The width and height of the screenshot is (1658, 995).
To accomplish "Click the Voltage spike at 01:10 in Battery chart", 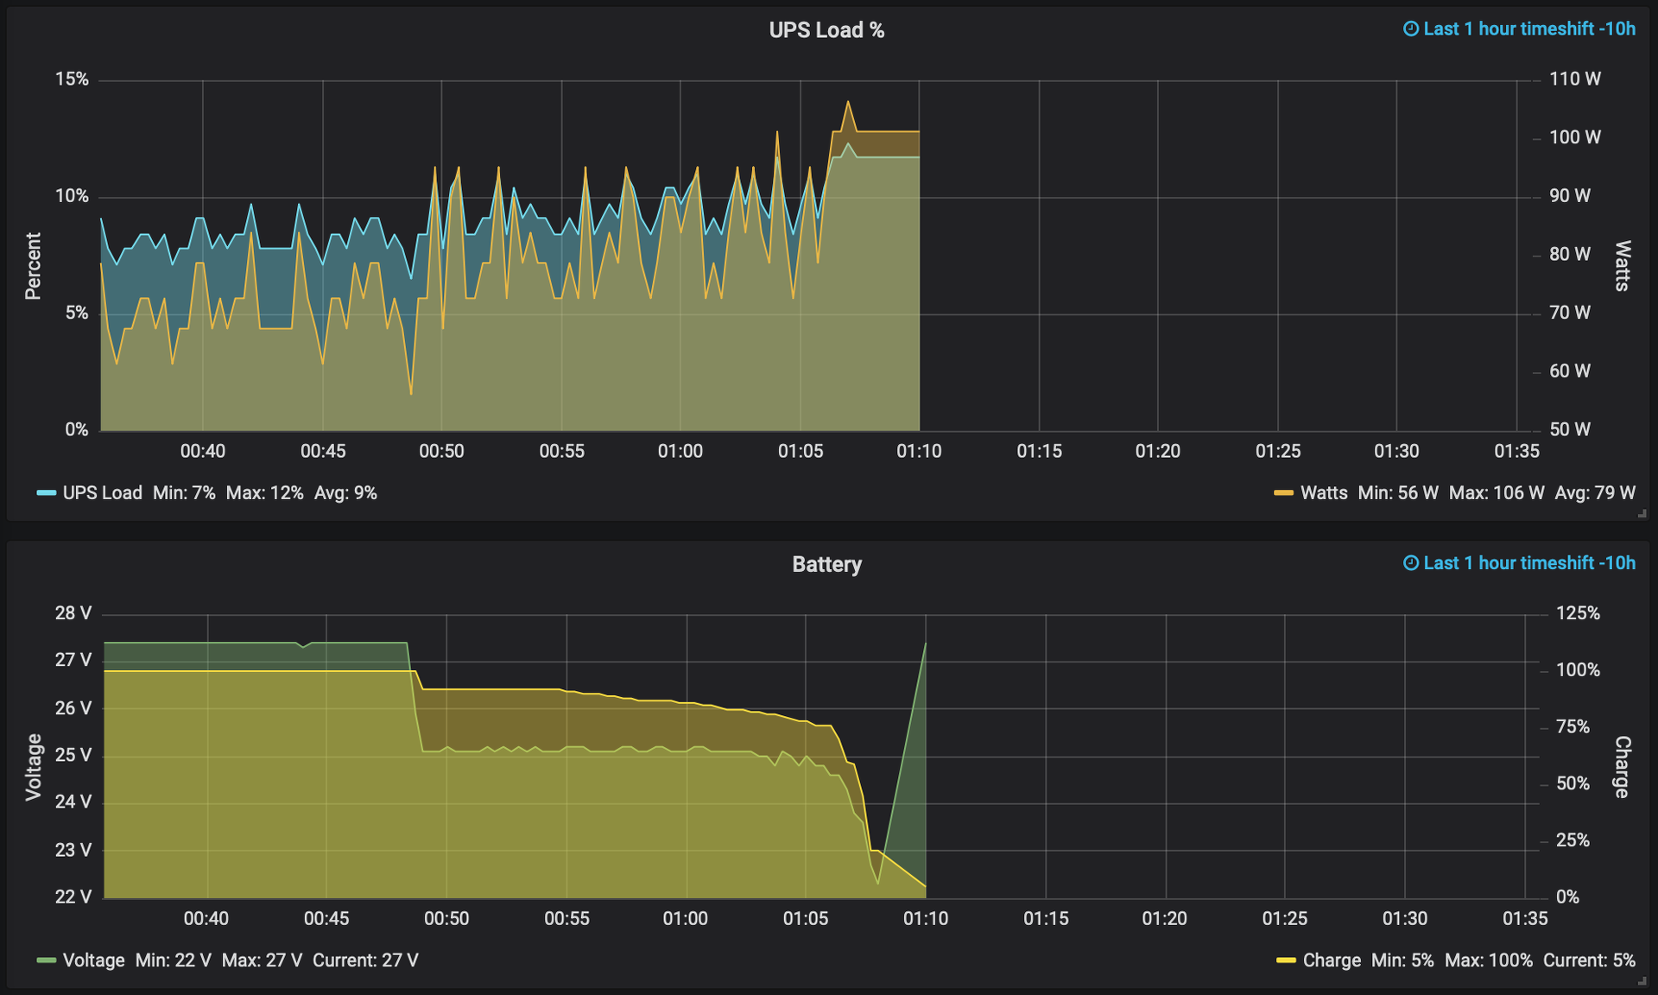I will pyautogui.click(x=925, y=644).
